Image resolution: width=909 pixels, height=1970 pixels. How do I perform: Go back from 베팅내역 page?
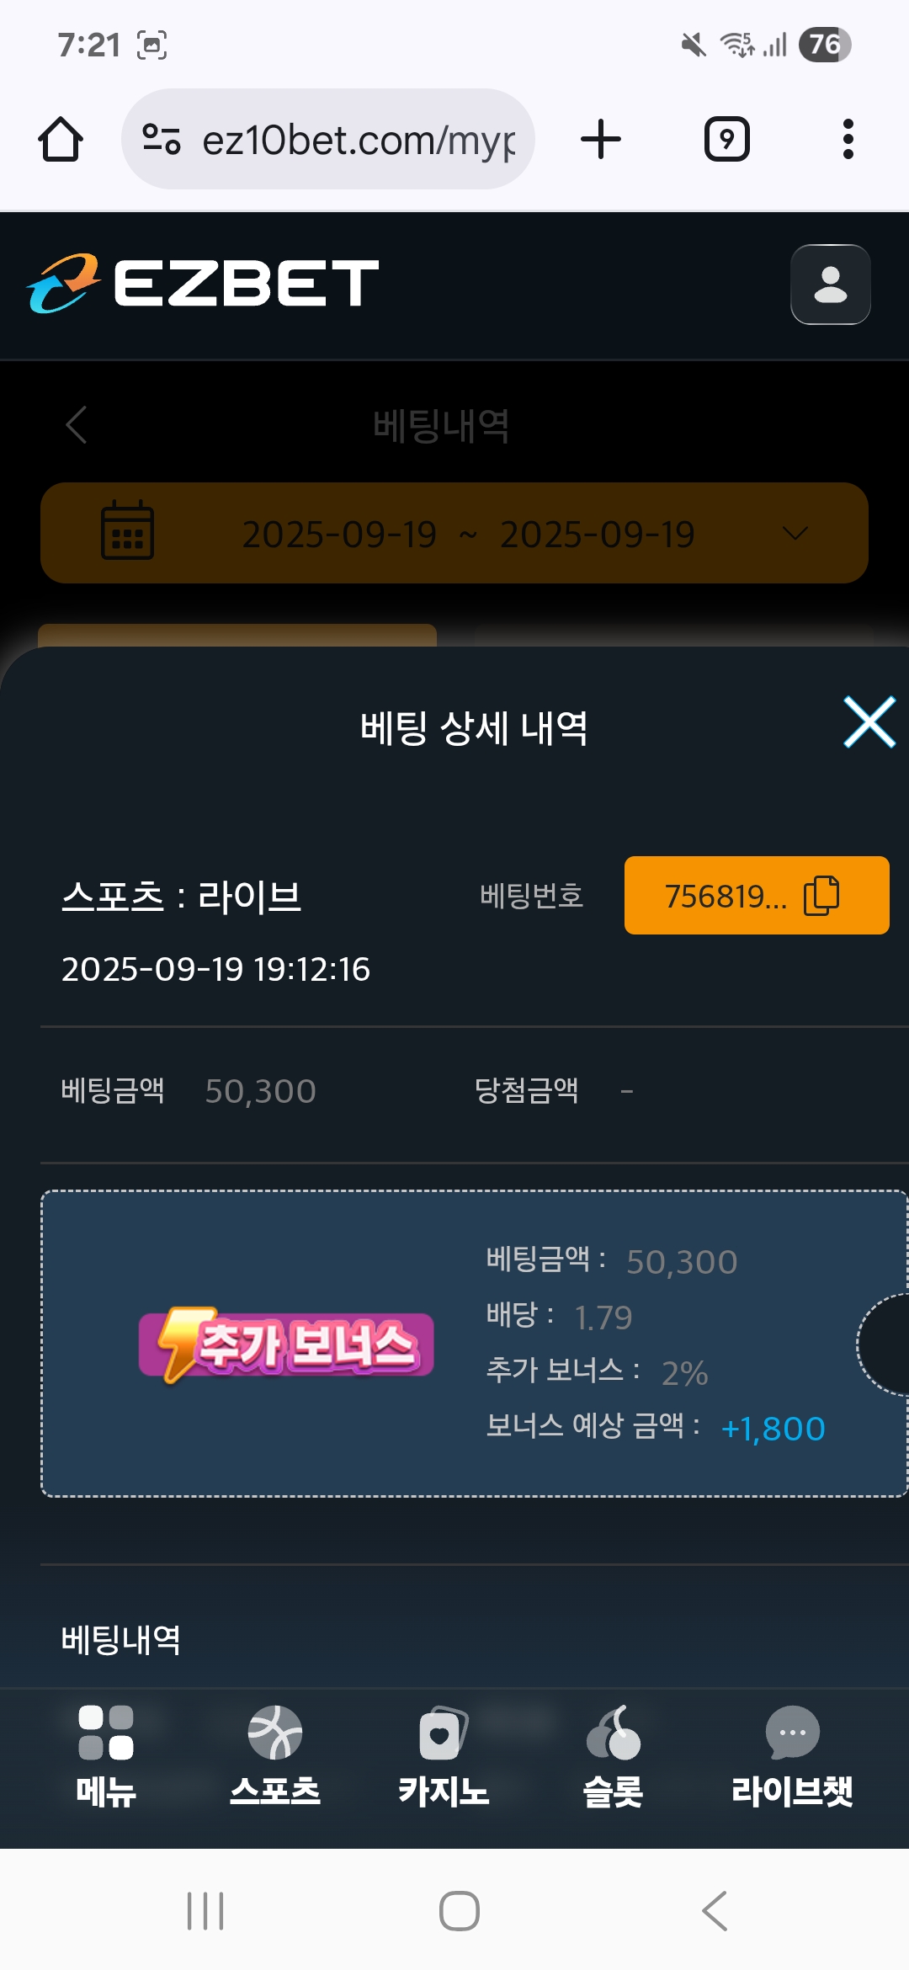(x=77, y=424)
